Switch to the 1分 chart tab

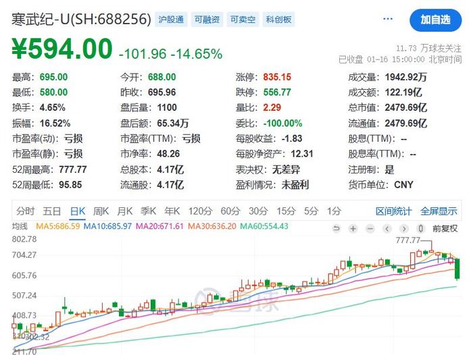[x=334, y=211]
